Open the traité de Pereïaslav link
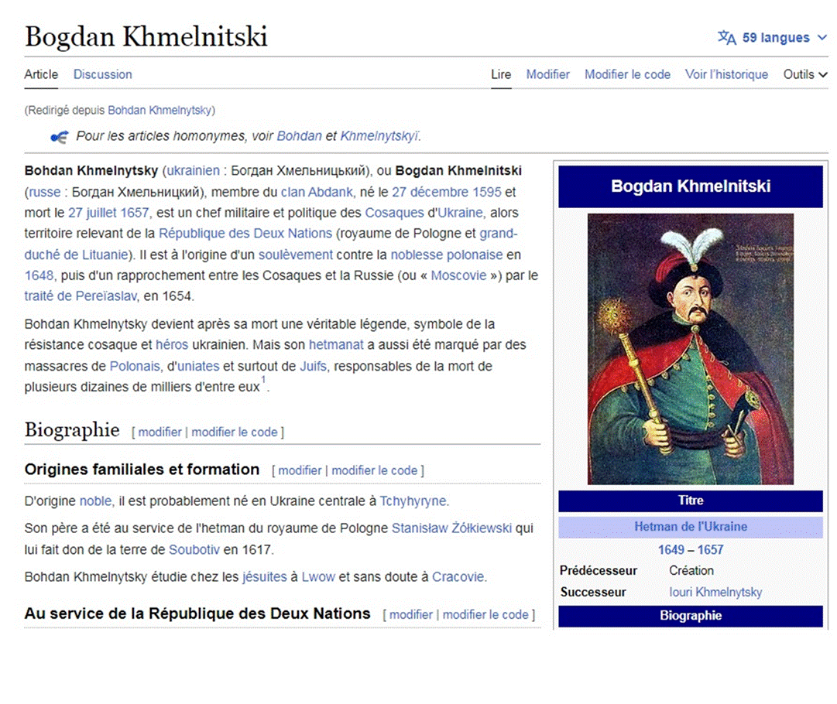This screenshot has height=704, width=837. pos(81,296)
